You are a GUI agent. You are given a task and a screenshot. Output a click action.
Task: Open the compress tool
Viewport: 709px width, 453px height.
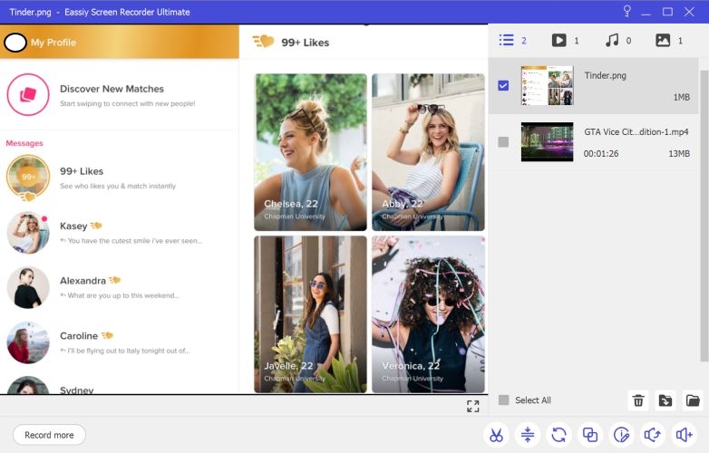pos(528,435)
